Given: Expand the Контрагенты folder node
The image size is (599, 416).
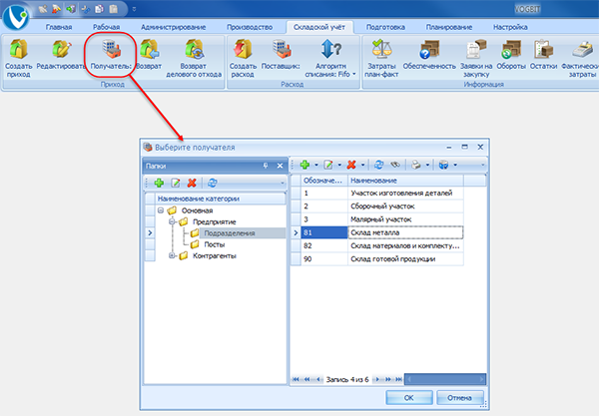Looking at the screenshot, I should pyautogui.click(x=171, y=255).
